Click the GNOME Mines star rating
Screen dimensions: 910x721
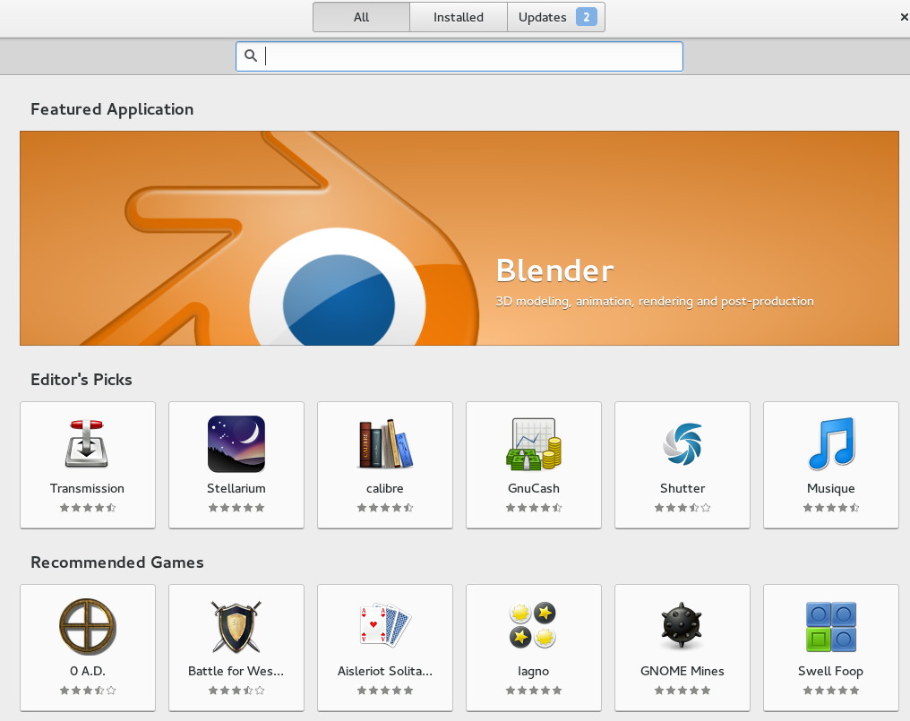coord(682,691)
